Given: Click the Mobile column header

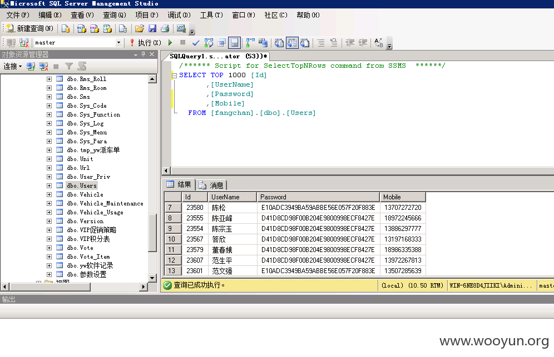Looking at the screenshot, I should pos(403,197).
